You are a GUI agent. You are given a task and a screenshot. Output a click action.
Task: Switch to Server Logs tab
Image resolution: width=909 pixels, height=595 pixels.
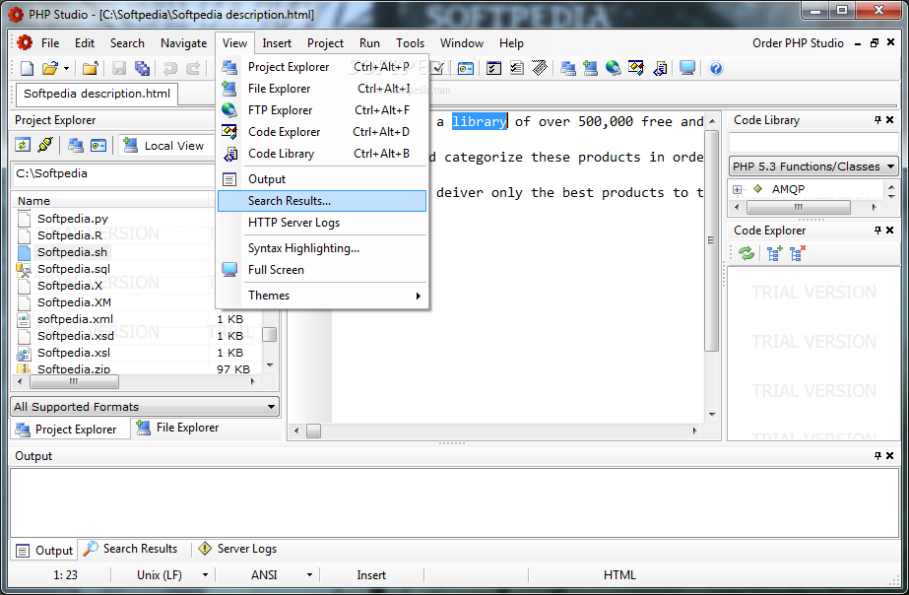(237, 549)
